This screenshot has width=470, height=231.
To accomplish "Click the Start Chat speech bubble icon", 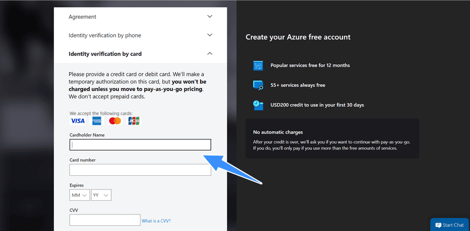I will point(438,225).
